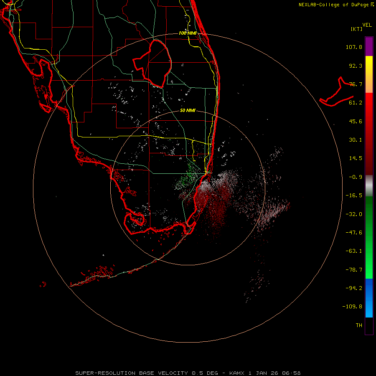Click the green inbound velocity patch near the radar

(189, 176)
